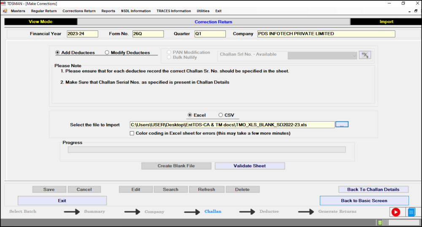Choose Excel import format
This screenshot has height=227, width=422.
[190, 115]
